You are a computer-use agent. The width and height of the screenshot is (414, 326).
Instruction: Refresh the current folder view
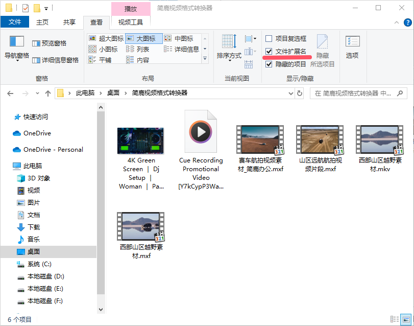click(300, 94)
